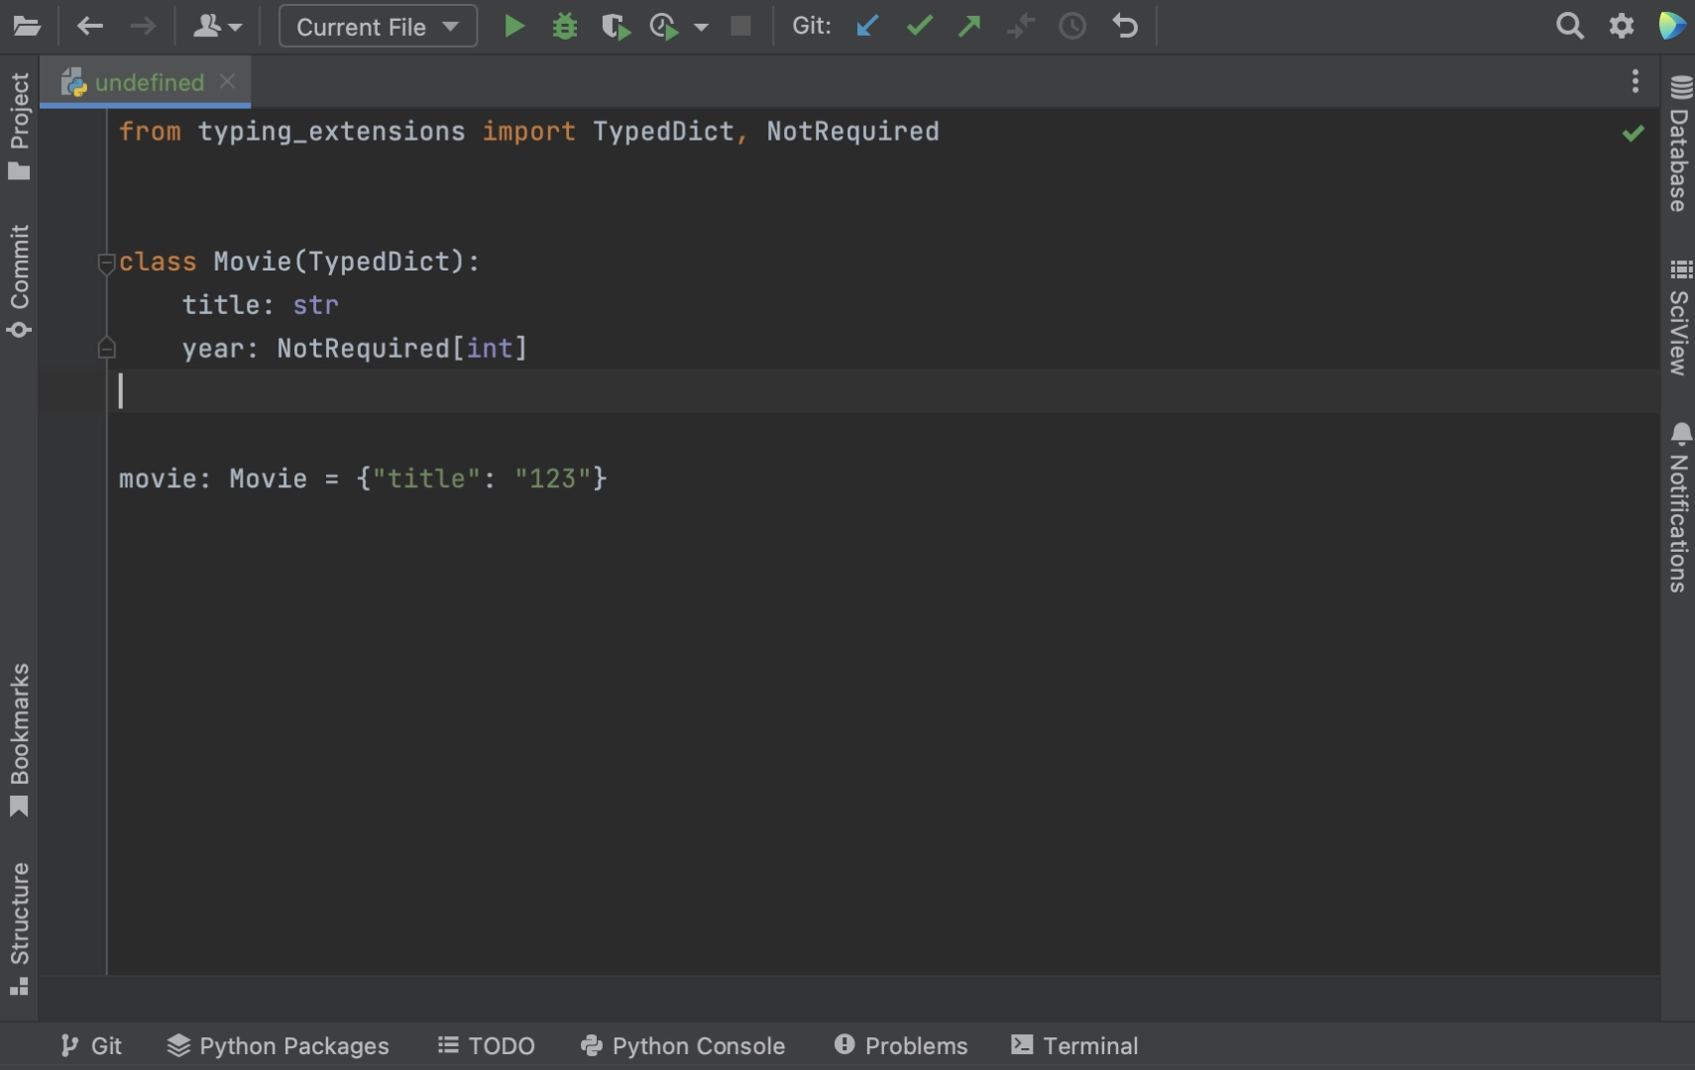Push commits with the green Git arrow
Screen dimensions: 1695x1070
tap(969, 26)
